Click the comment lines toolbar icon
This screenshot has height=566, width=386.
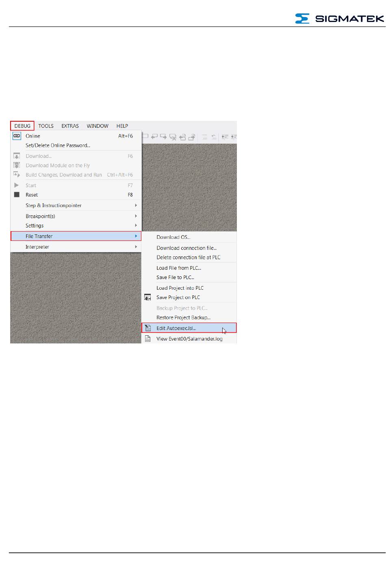coord(205,137)
